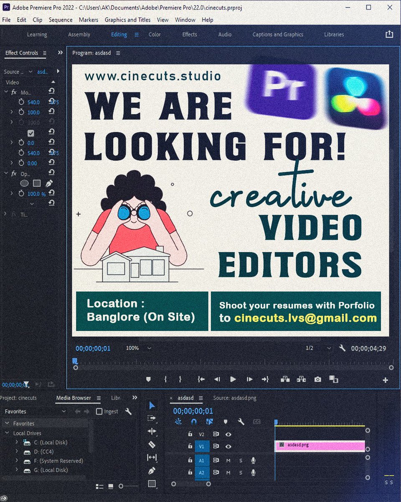Open the File menu
401x502 pixels.
6,20
